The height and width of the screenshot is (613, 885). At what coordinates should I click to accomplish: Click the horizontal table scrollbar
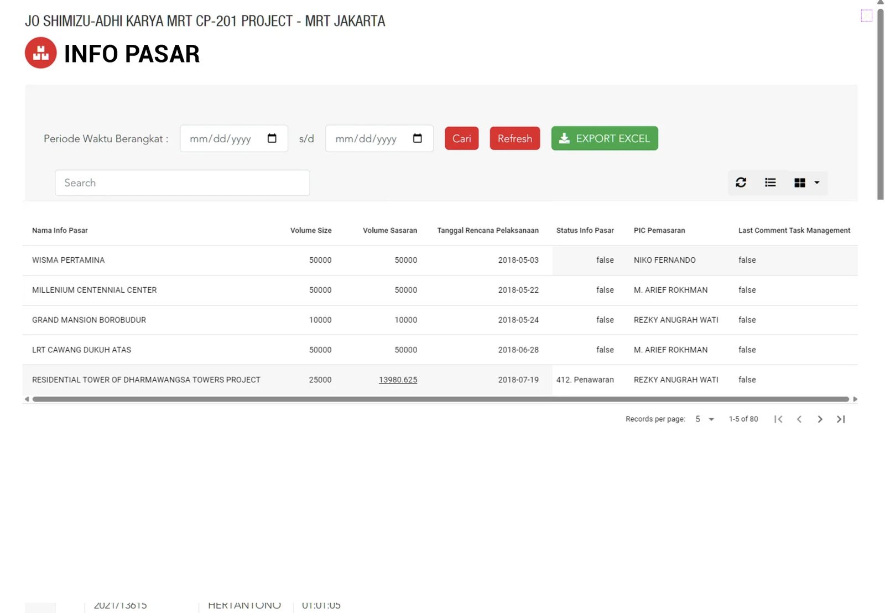click(x=440, y=399)
